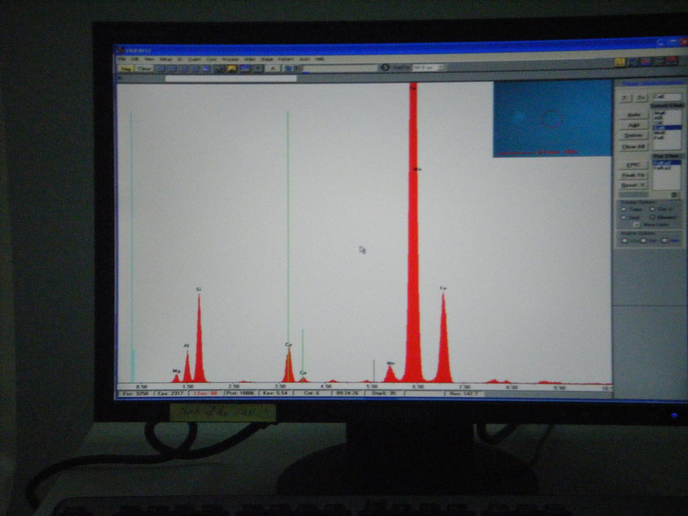
Task: Click the small round icon below the peak list
Action: coord(674,195)
